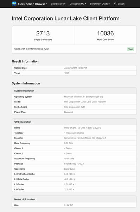Click the Geekbench logo icon
This screenshot has width=140, height=212.
[14, 4]
